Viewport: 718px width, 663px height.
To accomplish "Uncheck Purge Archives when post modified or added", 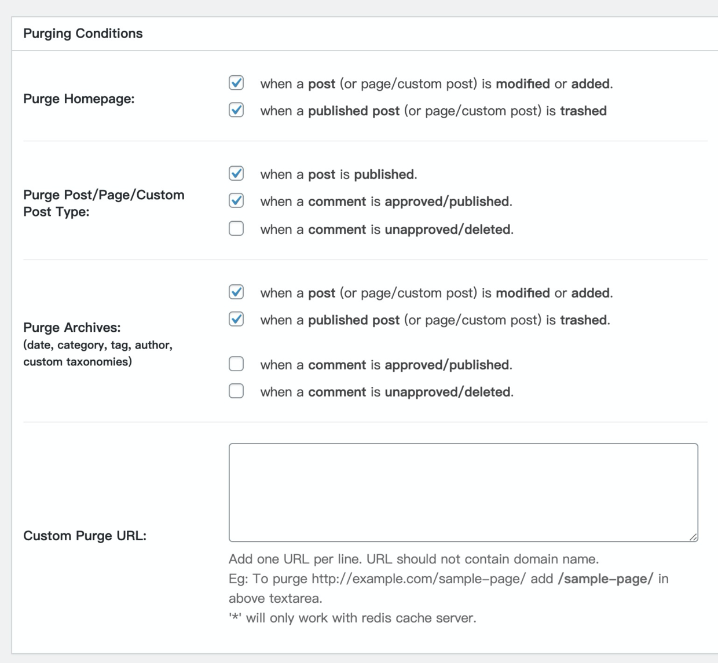I will click(236, 292).
